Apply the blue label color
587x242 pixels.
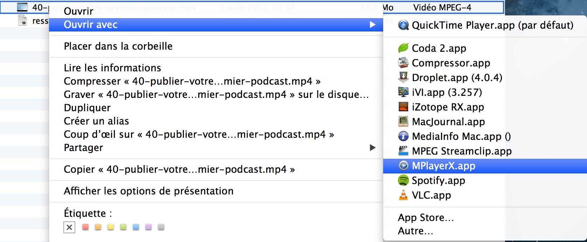136,227
